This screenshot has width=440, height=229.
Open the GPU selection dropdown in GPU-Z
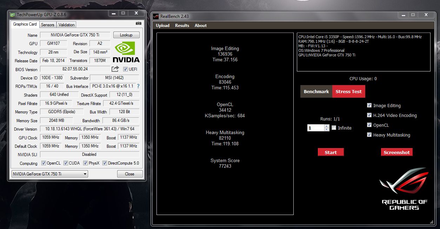click(49, 174)
